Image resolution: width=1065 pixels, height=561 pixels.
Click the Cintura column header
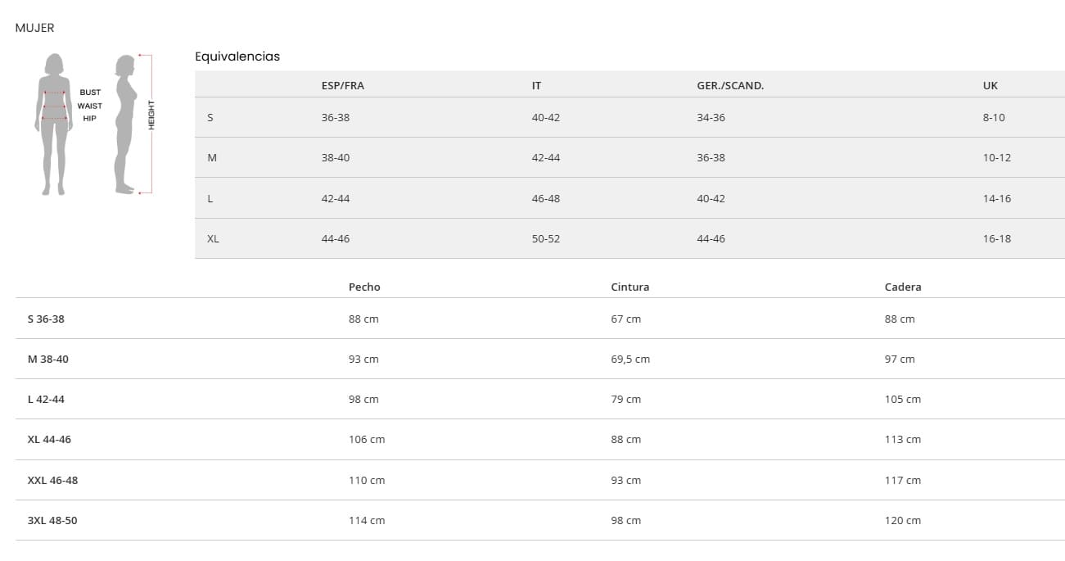pyautogui.click(x=630, y=287)
